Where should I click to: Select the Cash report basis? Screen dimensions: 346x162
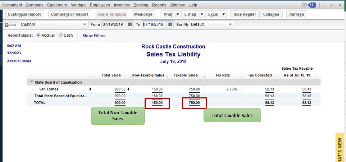pyautogui.click(x=60, y=36)
